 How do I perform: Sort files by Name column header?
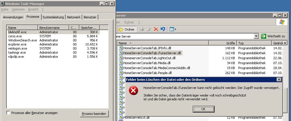click(163, 43)
